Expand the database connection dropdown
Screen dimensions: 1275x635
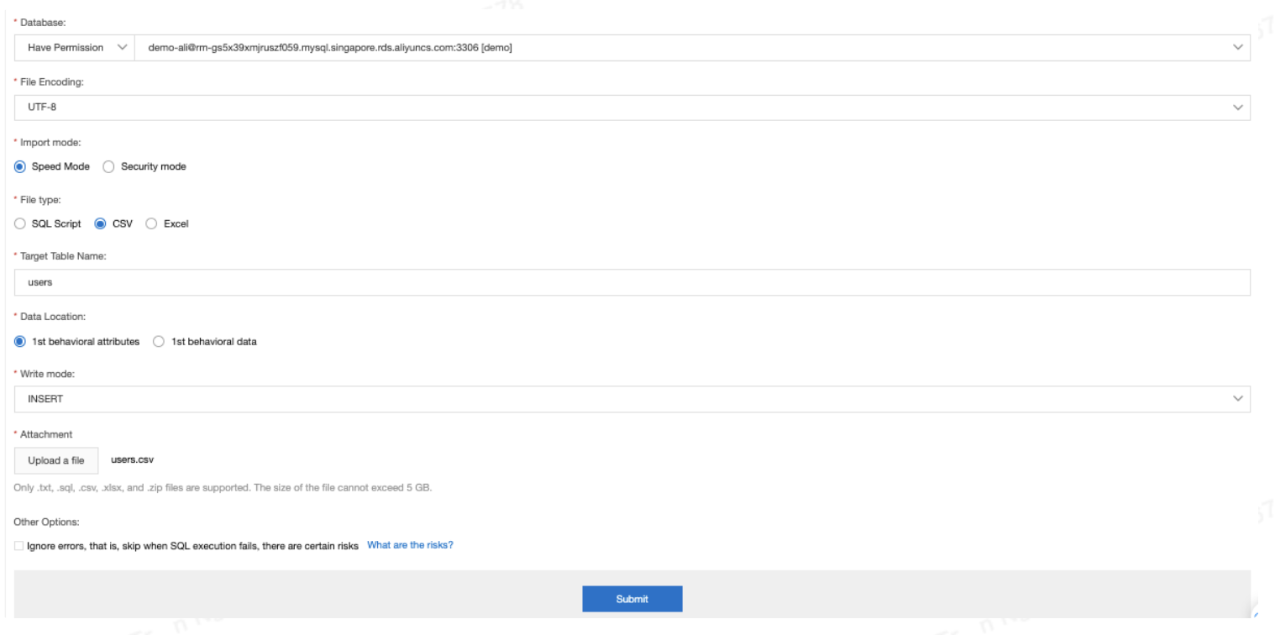click(x=672, y=47)
